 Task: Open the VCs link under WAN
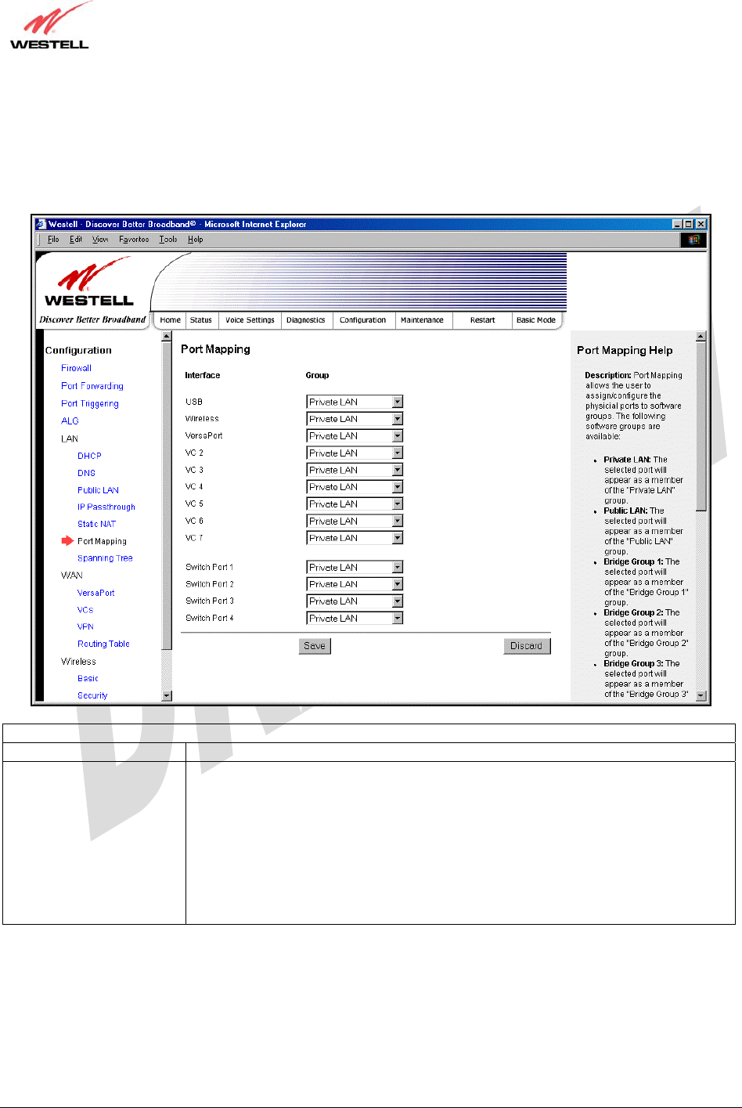85,610
